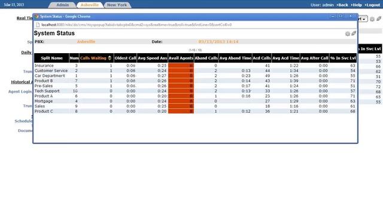Viewport: 383px width, 215px height.
Task: Click the eraser icon in the background window
Action: tap(379, 19)
